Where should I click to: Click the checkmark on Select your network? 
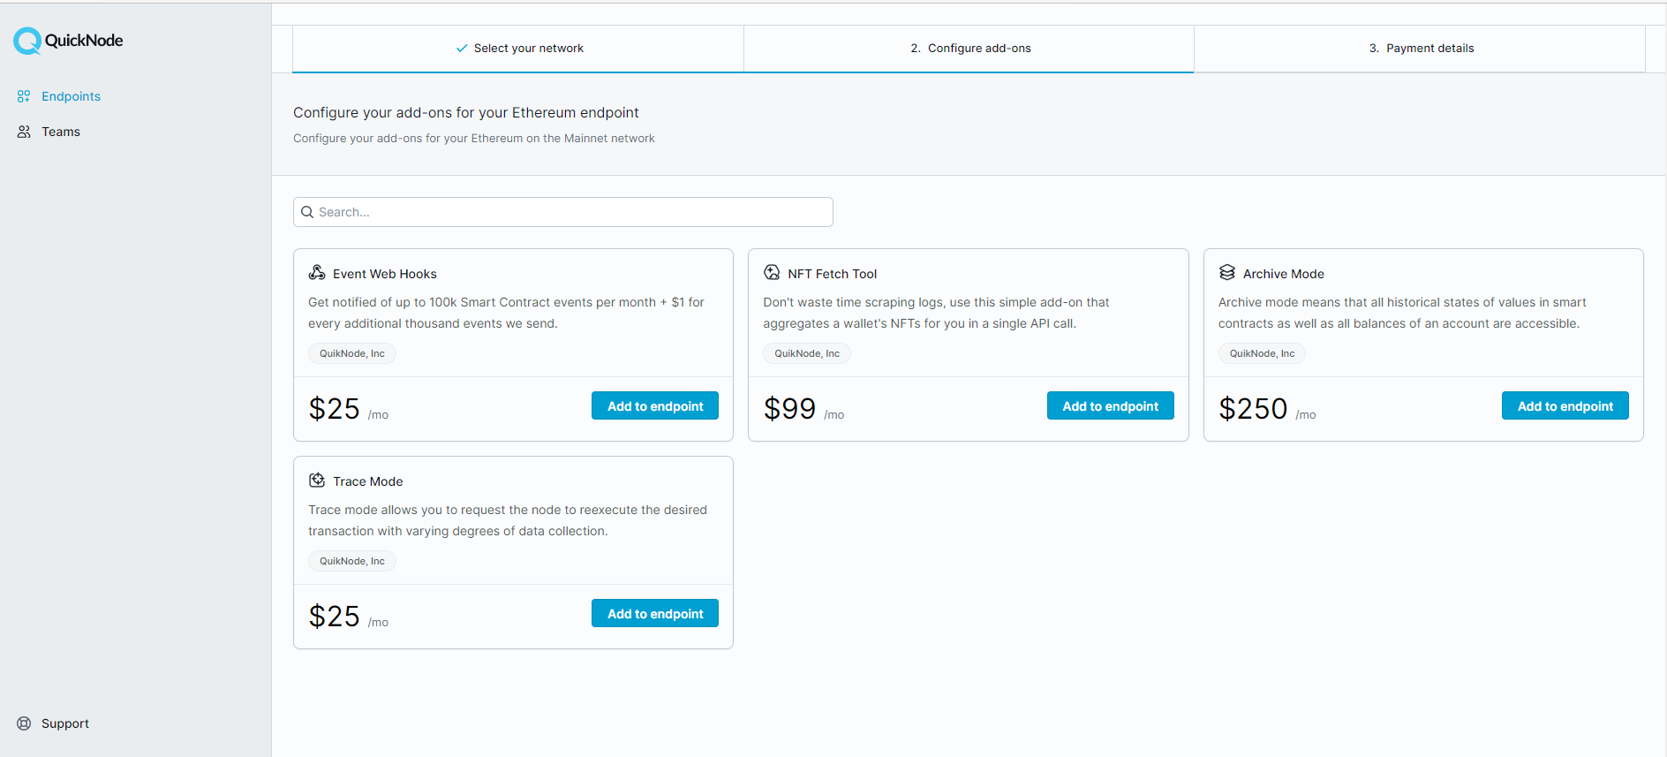pyautogui.click(x=462, y=49)
